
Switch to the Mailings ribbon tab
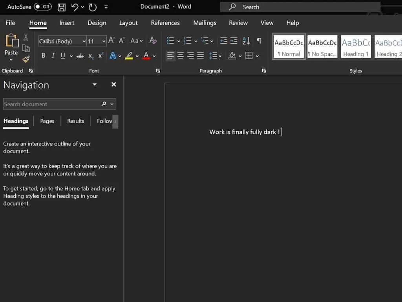coord(205,23)
